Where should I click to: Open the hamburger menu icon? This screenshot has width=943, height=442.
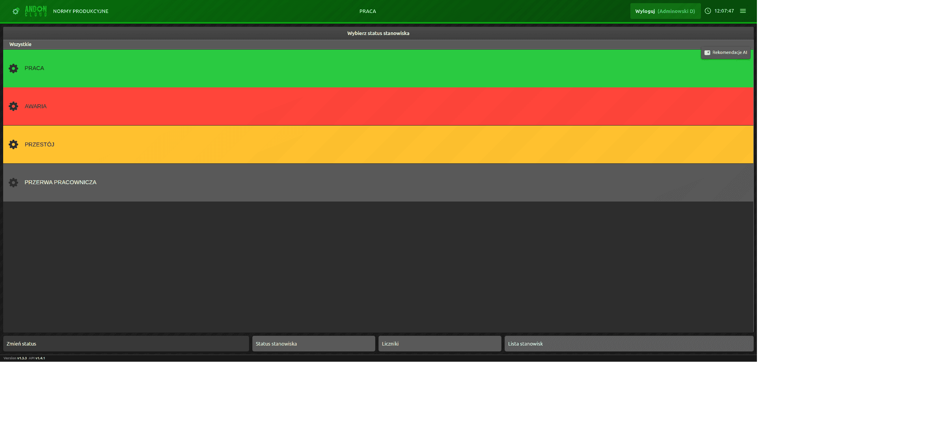[x=743, y=11]
